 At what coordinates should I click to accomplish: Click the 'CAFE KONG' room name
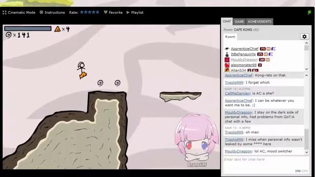(243, 29)
